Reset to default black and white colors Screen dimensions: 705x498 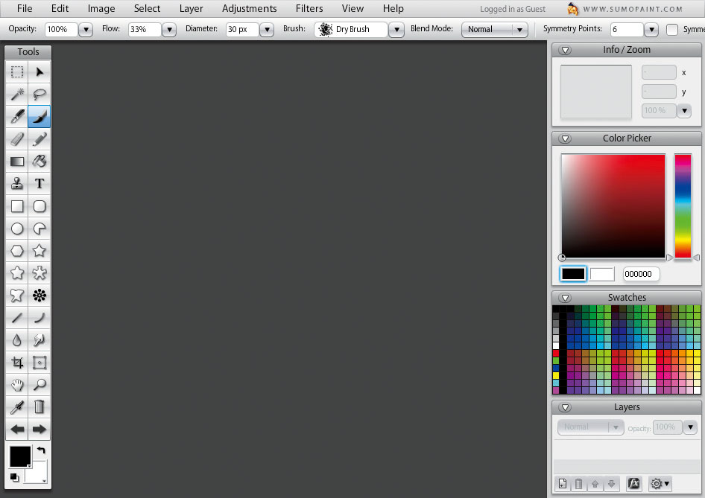coord(14,477)
